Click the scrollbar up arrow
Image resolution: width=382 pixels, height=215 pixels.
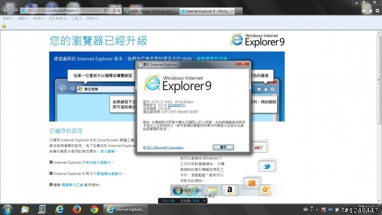point(379,33)
